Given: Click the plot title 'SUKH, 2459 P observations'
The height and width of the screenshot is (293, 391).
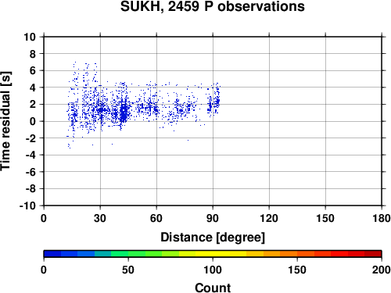Looking at the screenshot, I should pos(212,6).
